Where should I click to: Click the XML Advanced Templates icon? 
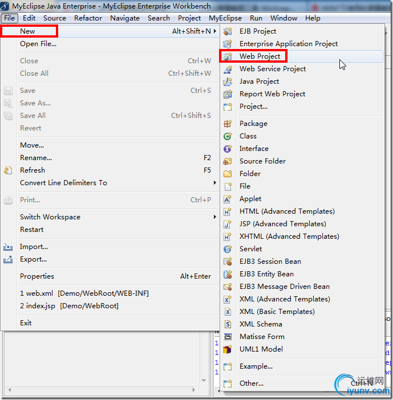pyautogui.click(x=228, y=299)
